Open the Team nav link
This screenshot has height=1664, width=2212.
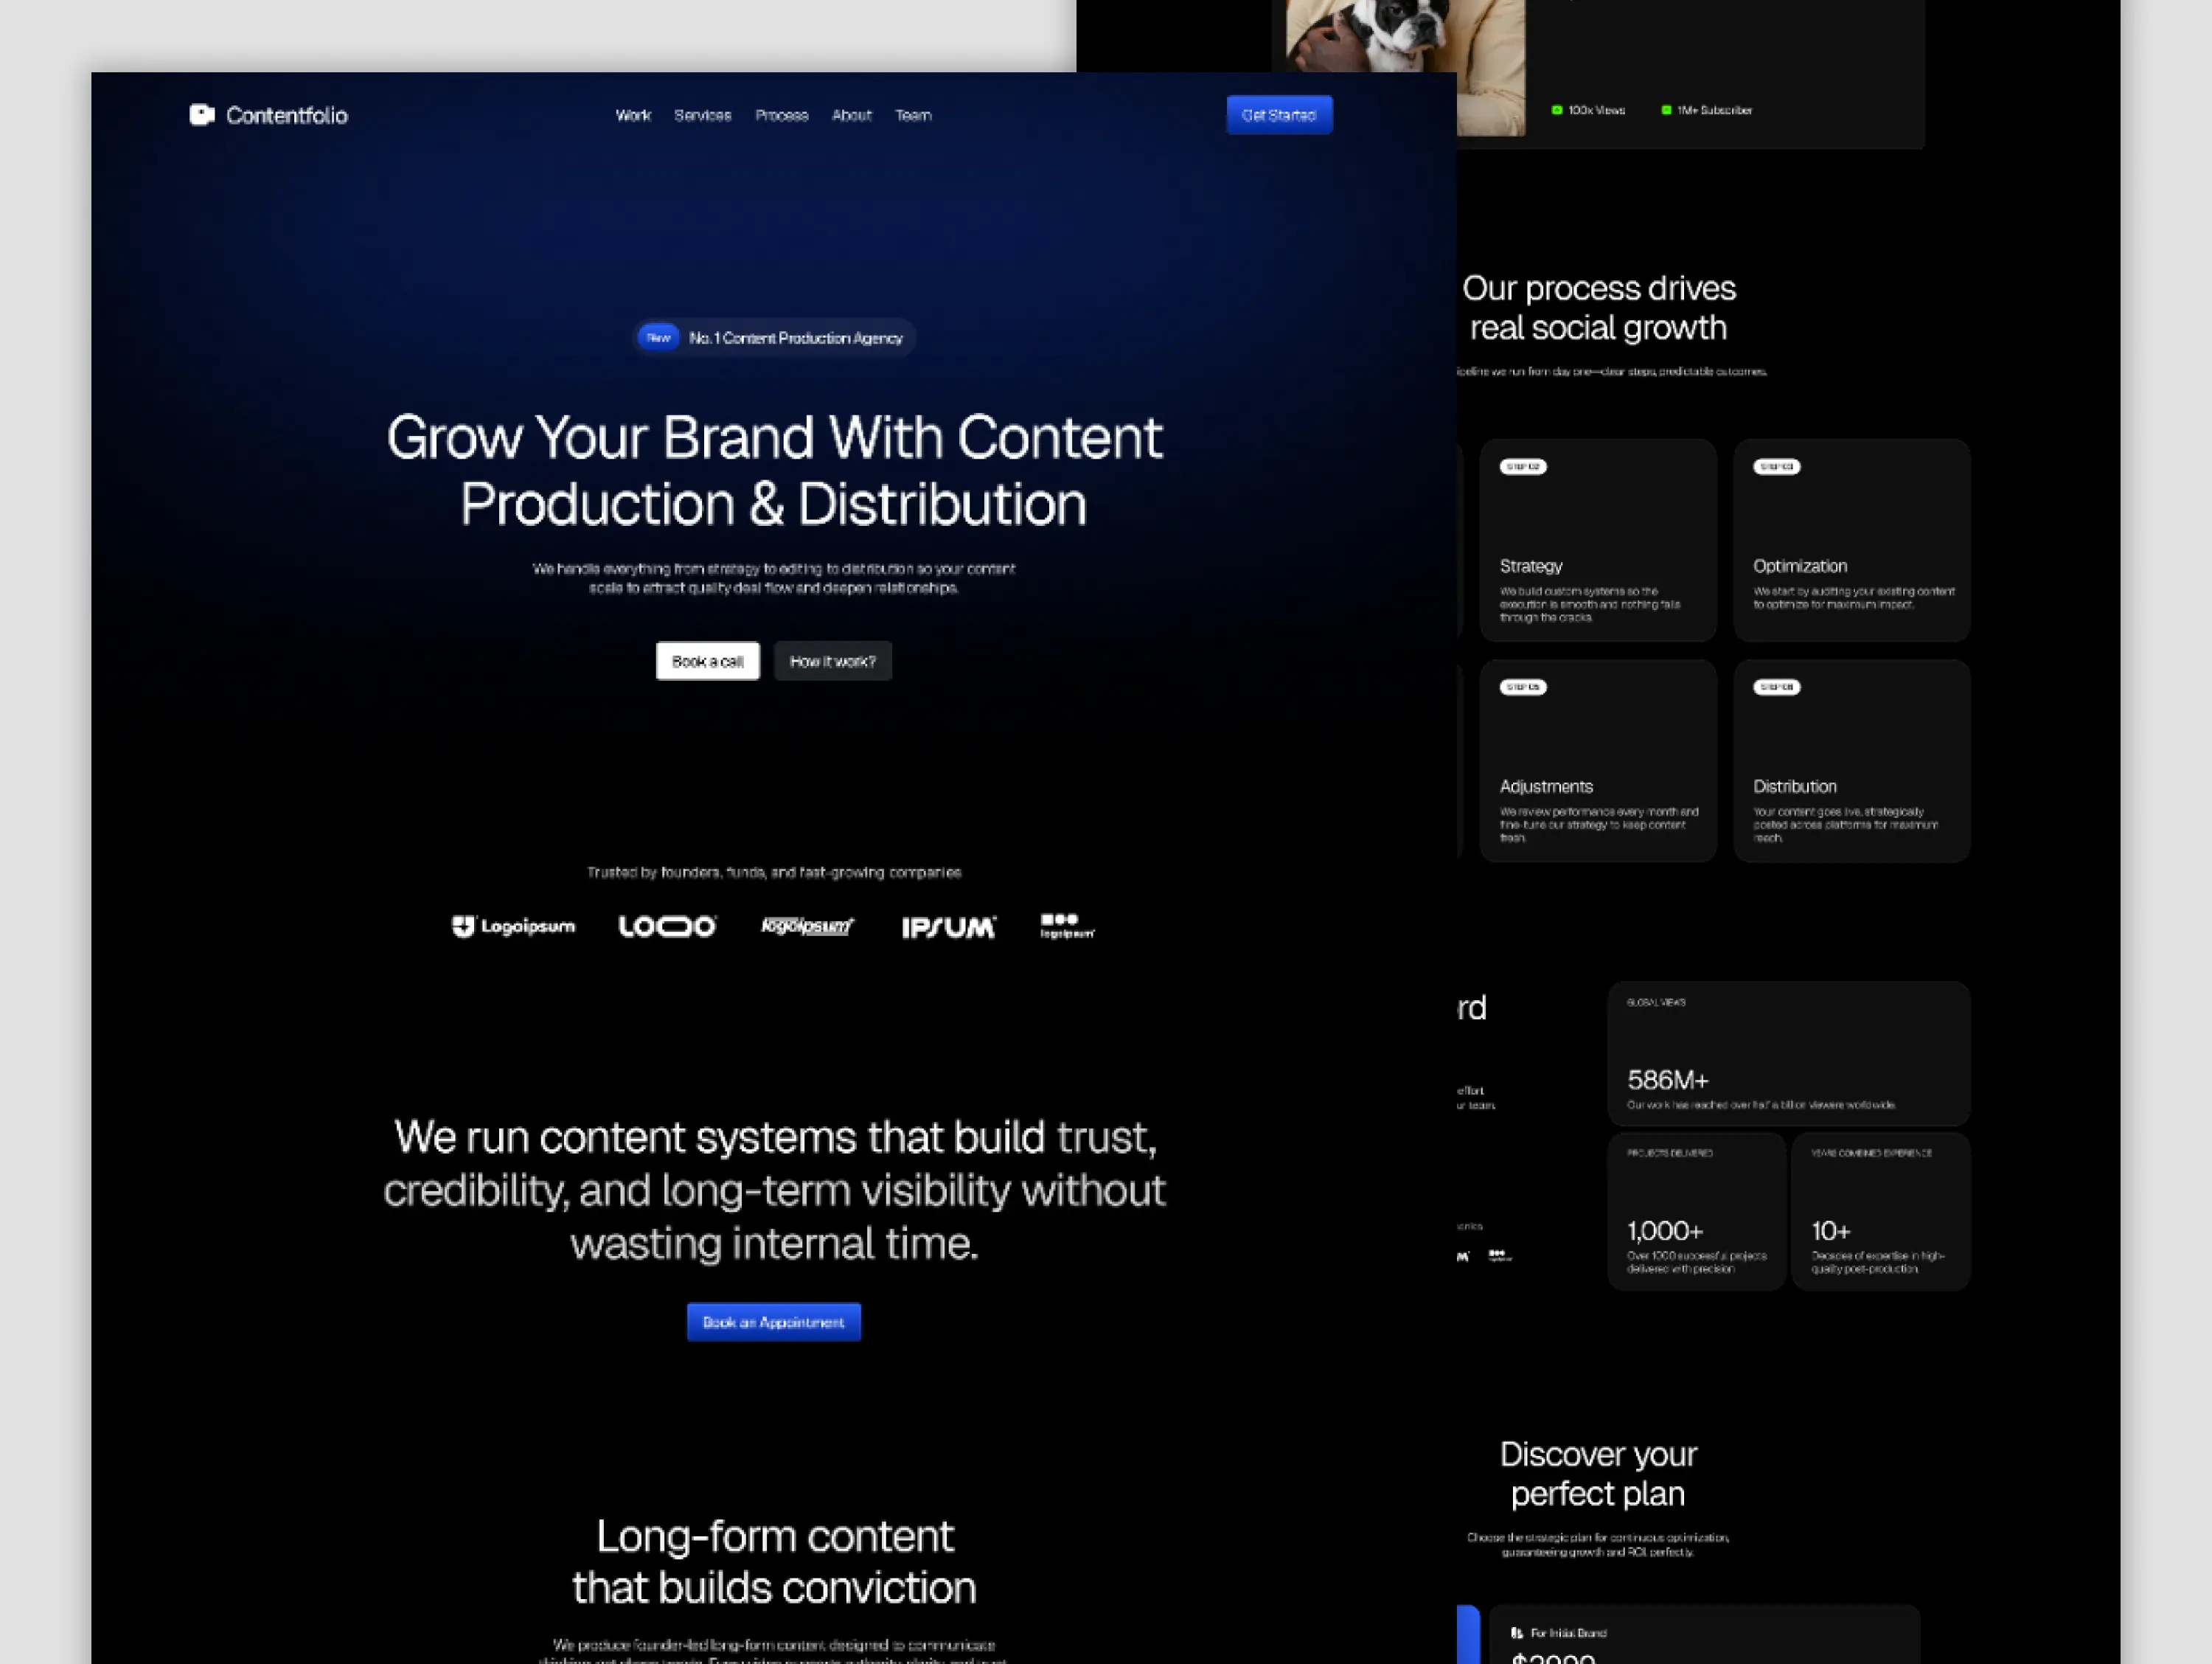pyautogui.click(x=913, y=115)
